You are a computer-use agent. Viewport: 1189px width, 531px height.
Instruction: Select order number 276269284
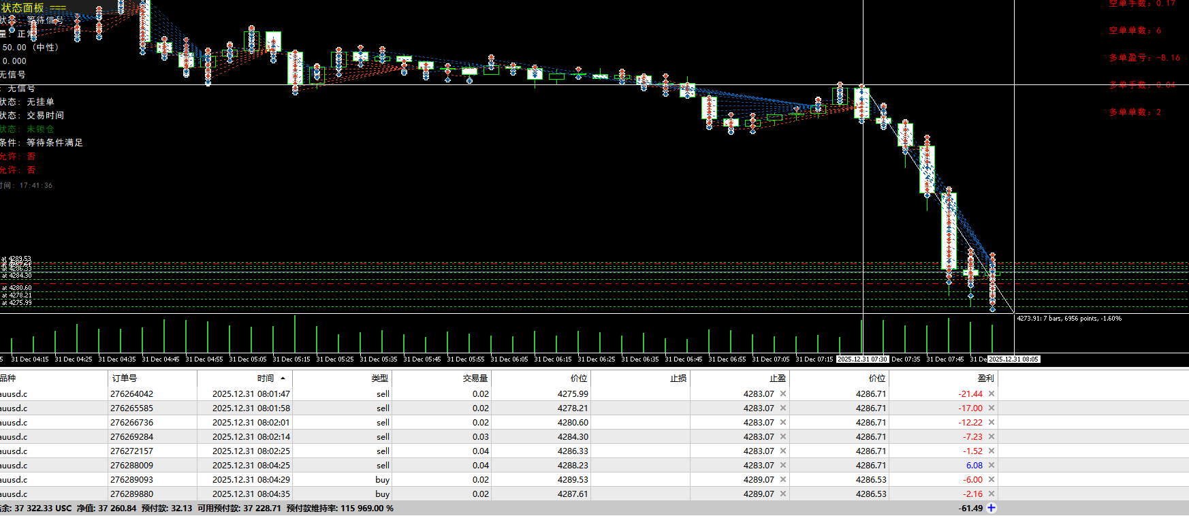pyautogui.click(x=131, y=436)
